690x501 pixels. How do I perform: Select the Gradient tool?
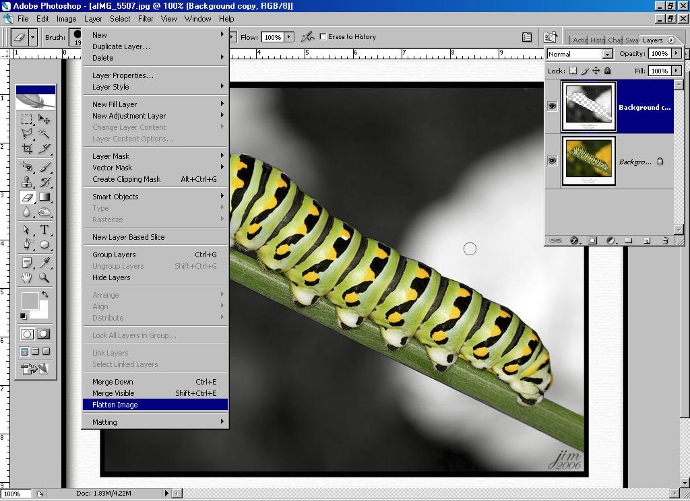point(44,197)
